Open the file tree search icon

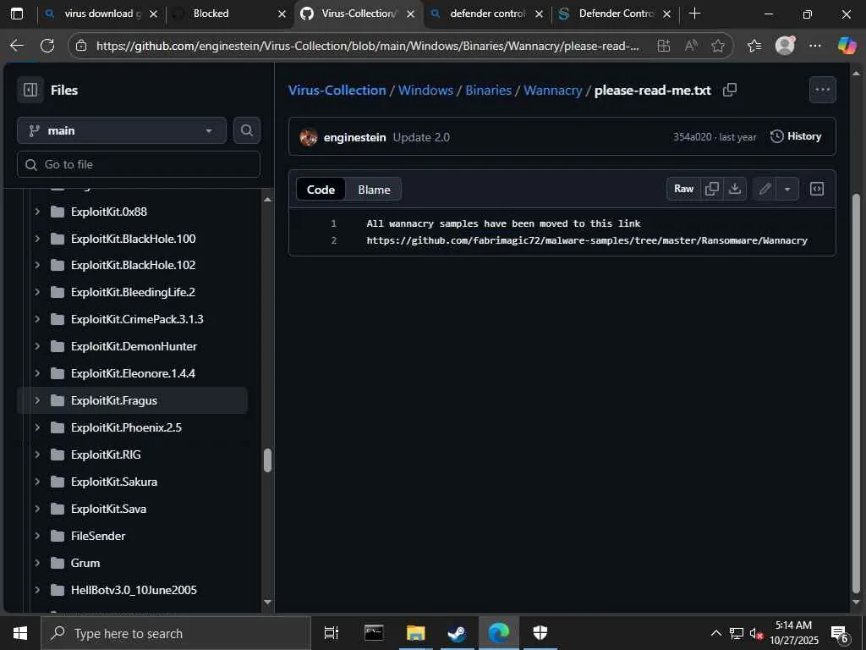[246, 130]
